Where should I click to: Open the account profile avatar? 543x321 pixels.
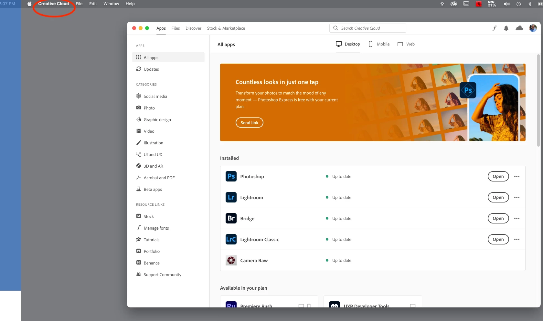click(x=533, y=28)
